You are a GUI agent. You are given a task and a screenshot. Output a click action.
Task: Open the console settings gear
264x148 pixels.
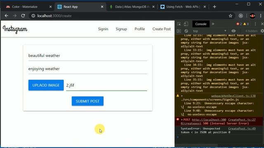[x=262, y=31]
